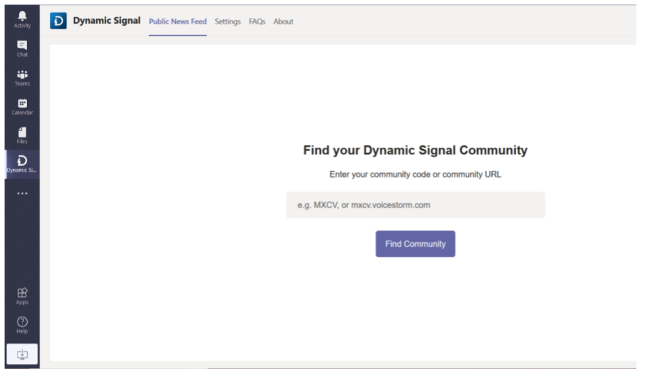
Task: Click the Dynamic Signal logo in header
Action: click(x=58, y=21)
